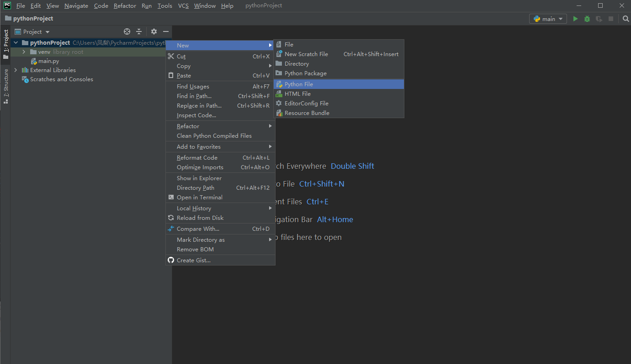Run the main configuration with green play icon
The height and width of the screenshot is (364, 631).
(575, 19)
